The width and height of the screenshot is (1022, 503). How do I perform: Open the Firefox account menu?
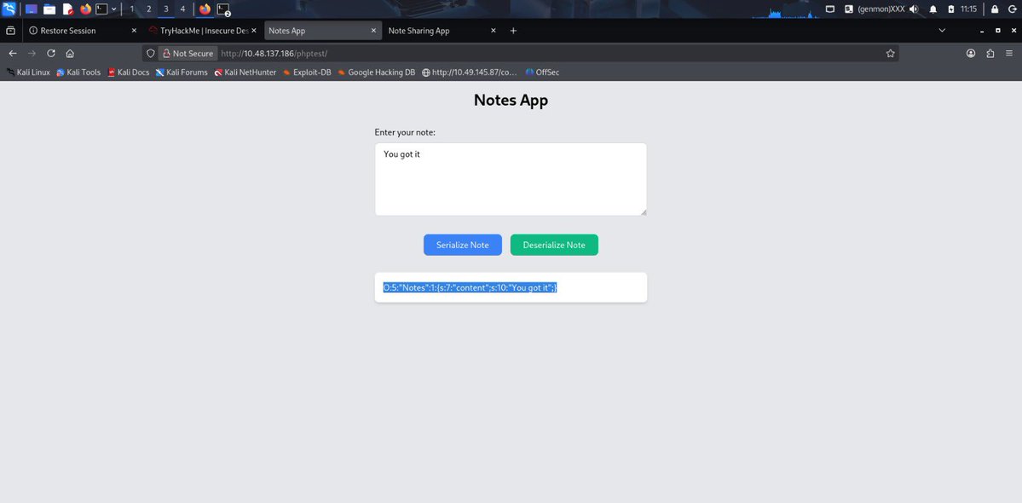(x=971, y=54)
